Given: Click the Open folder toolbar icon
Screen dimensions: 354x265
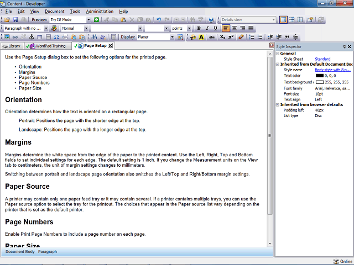Looking at the screenshot, I should [x=7, y=20].
